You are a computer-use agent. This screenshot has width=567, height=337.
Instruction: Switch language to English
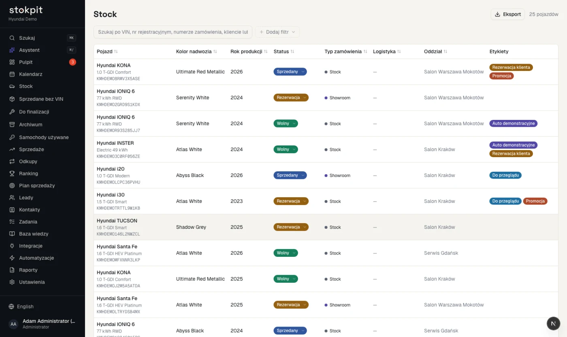coord(25,307)
